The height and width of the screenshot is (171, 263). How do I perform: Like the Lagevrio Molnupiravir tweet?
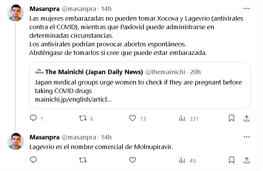point(133,160)
